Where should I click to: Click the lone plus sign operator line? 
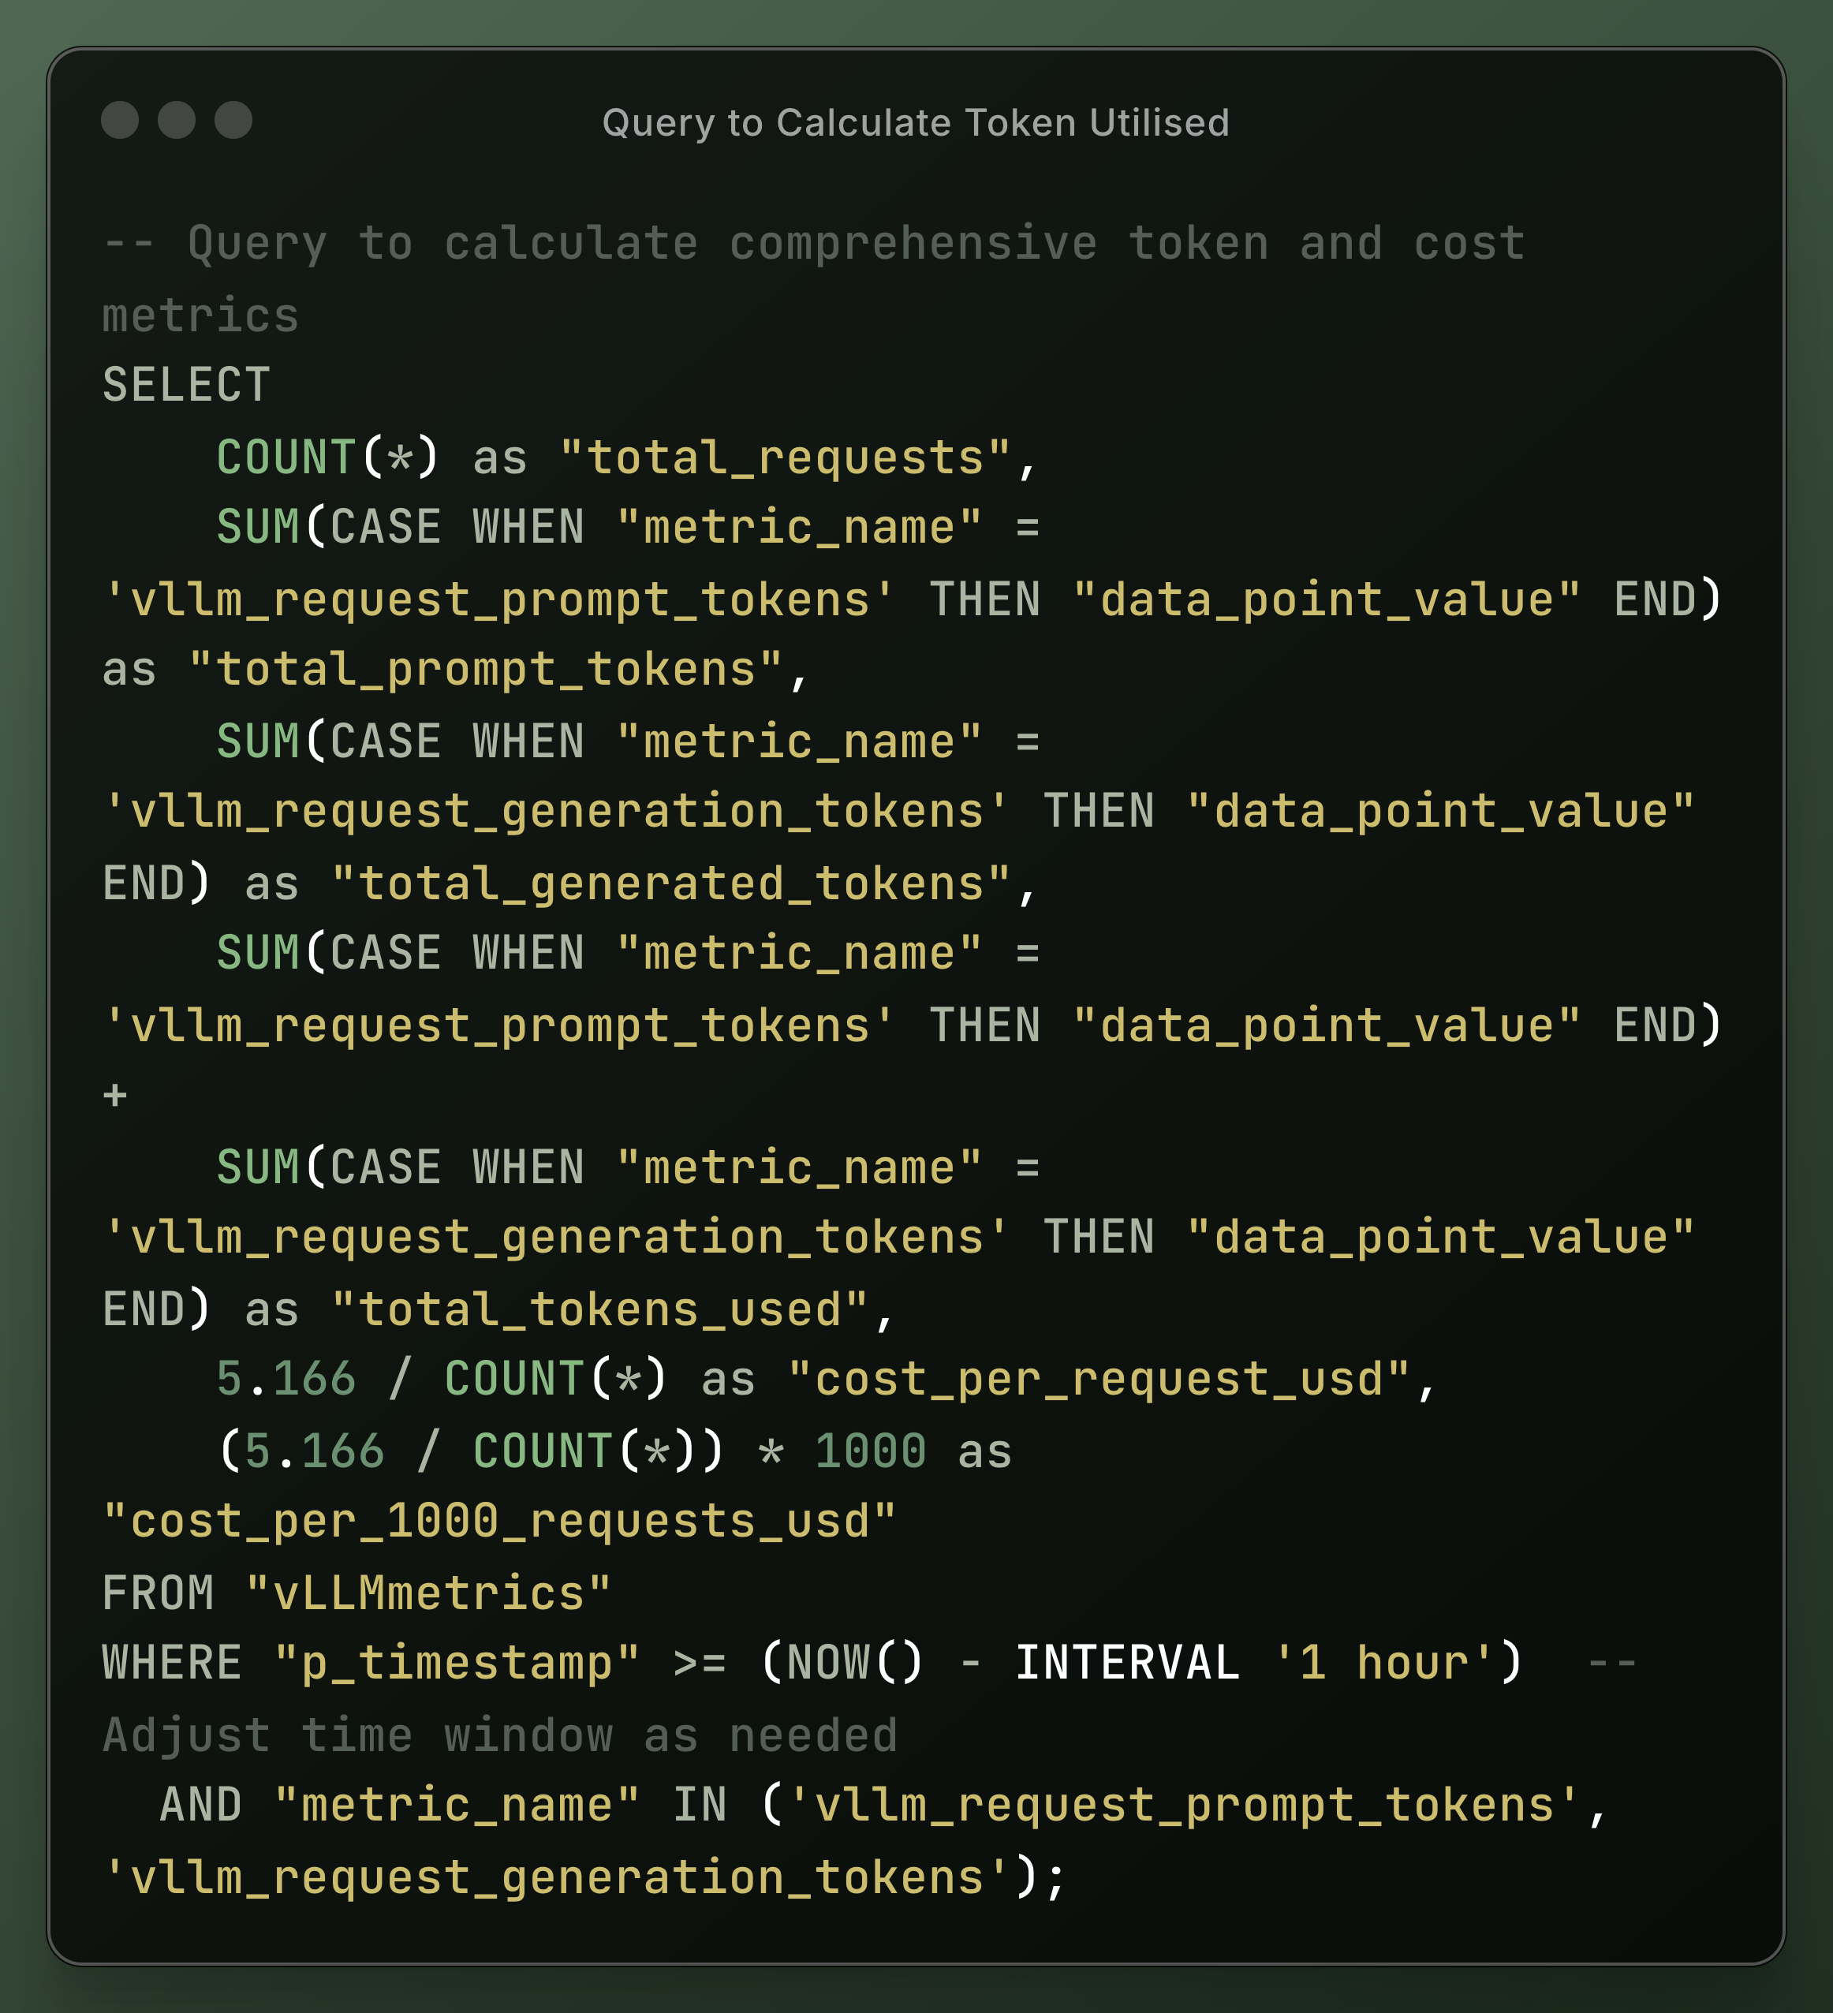[x=115, y=1096]
